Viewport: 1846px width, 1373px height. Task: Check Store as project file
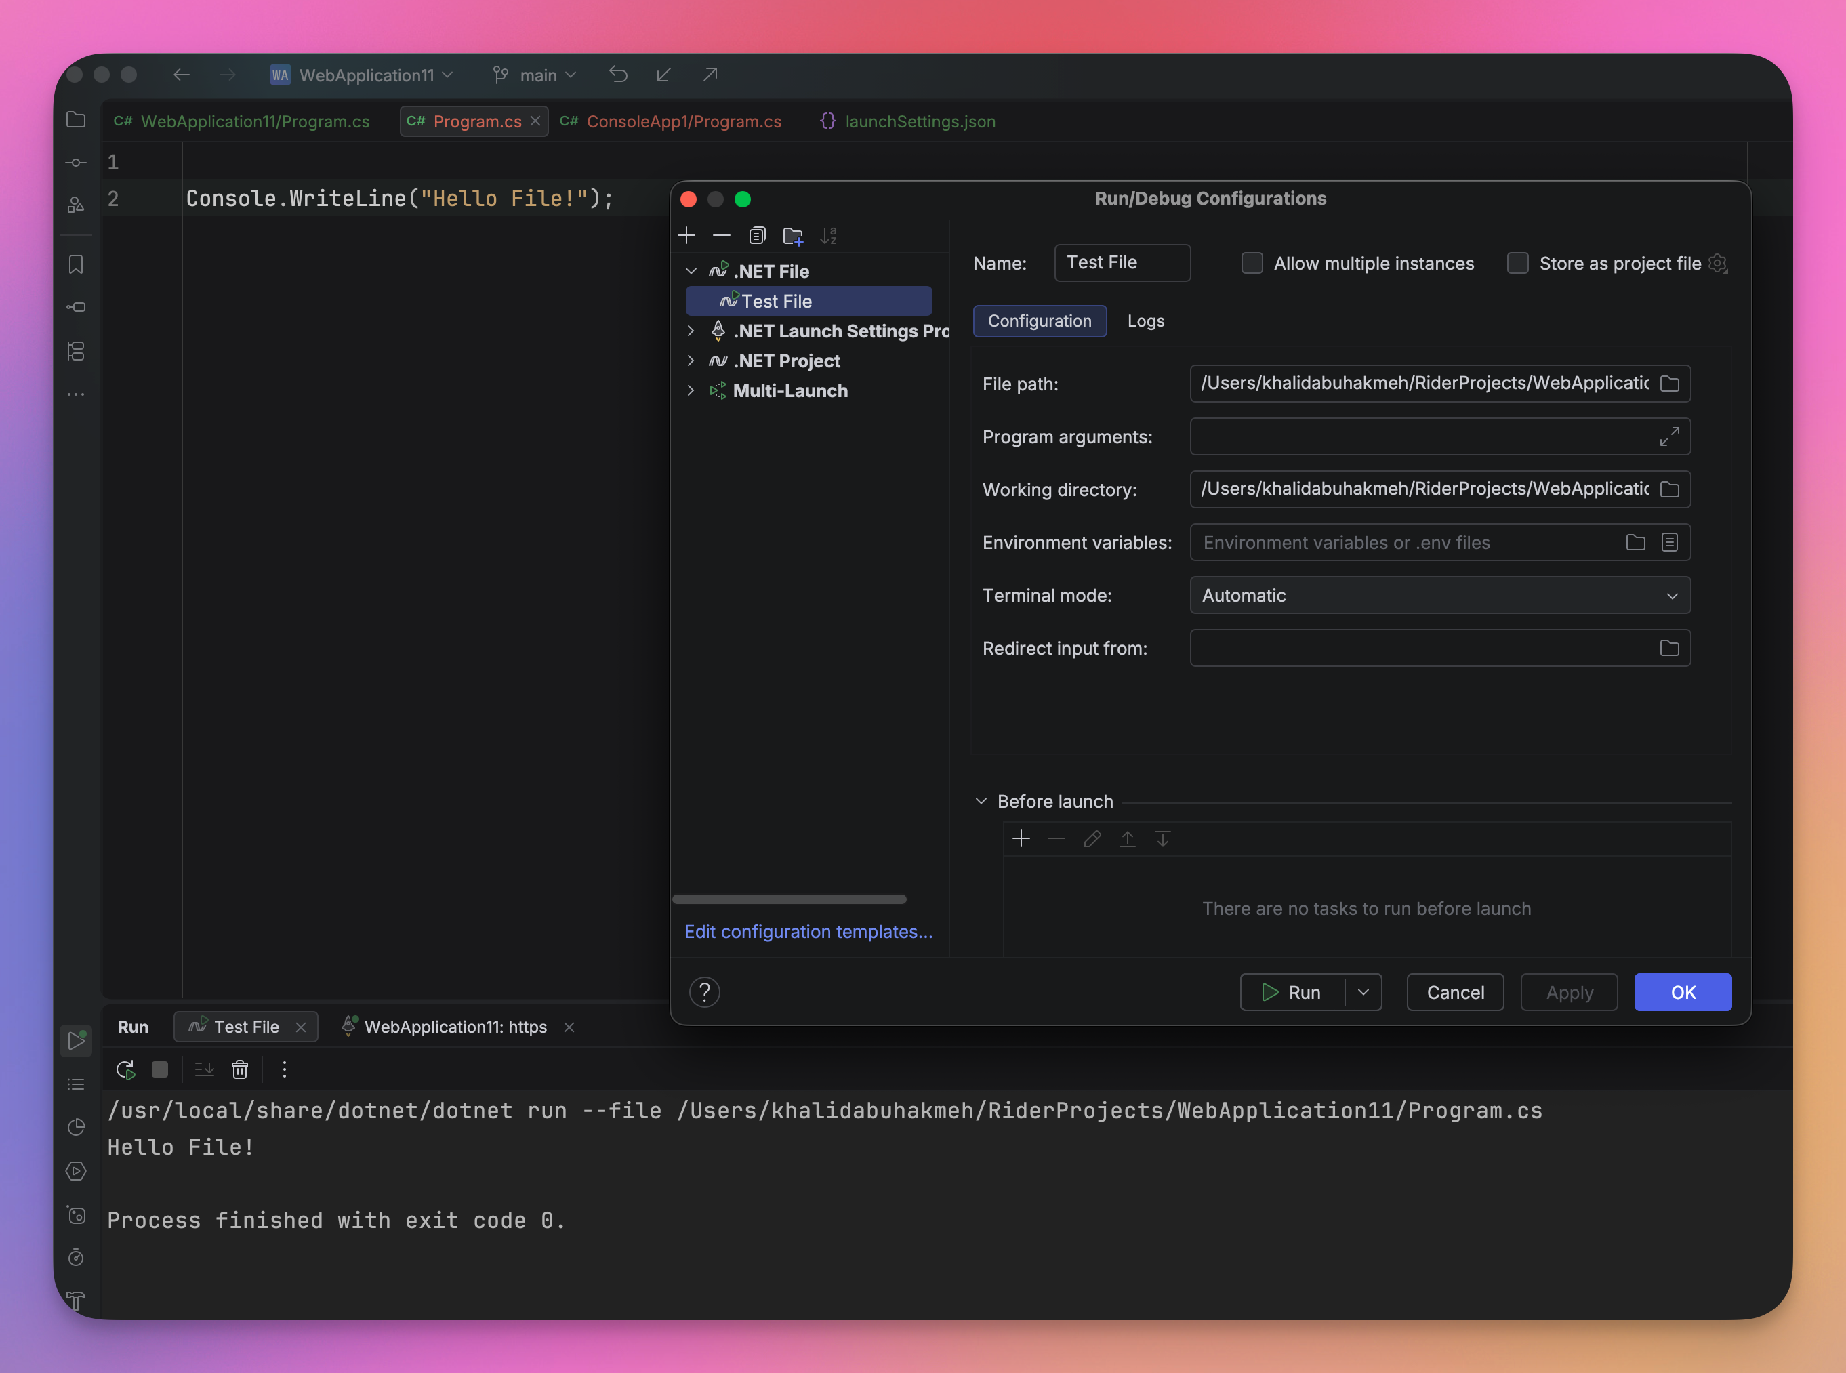pyautogui.click(x=1518, y=264)
